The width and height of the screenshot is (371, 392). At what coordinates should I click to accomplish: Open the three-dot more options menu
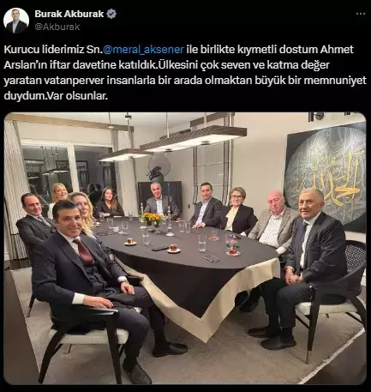click(361, 14)
